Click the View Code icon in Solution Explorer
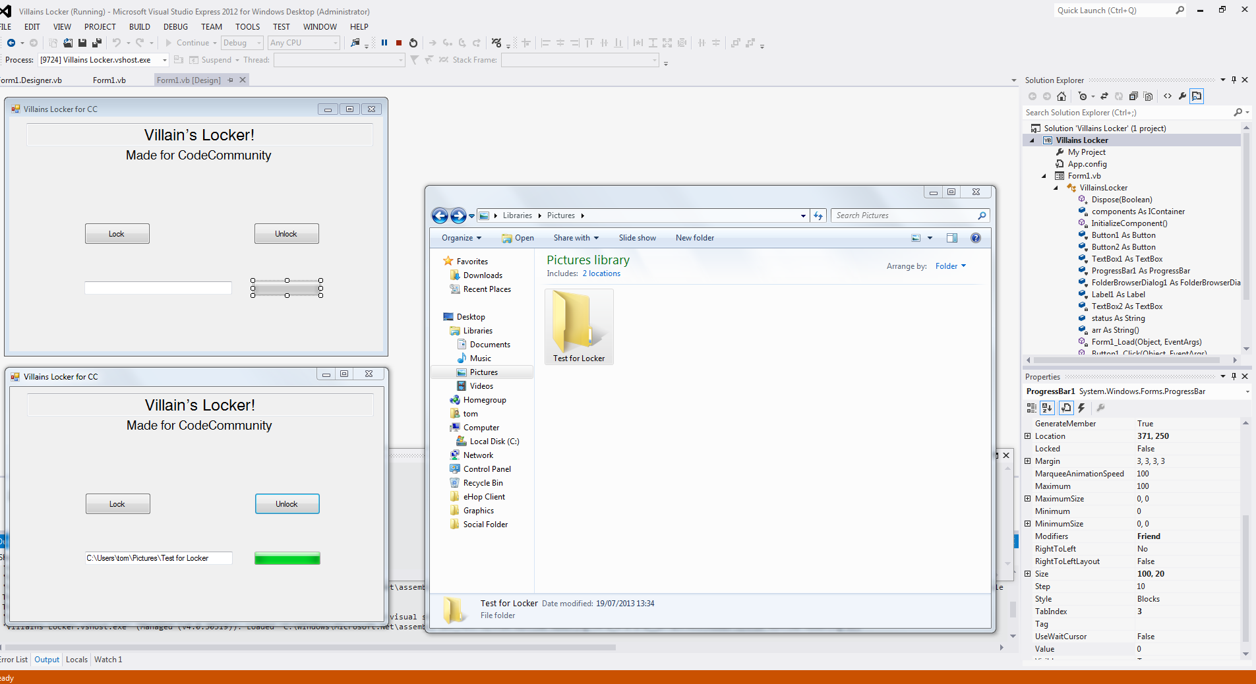The image size is (1256, 684). point(1168,96)
